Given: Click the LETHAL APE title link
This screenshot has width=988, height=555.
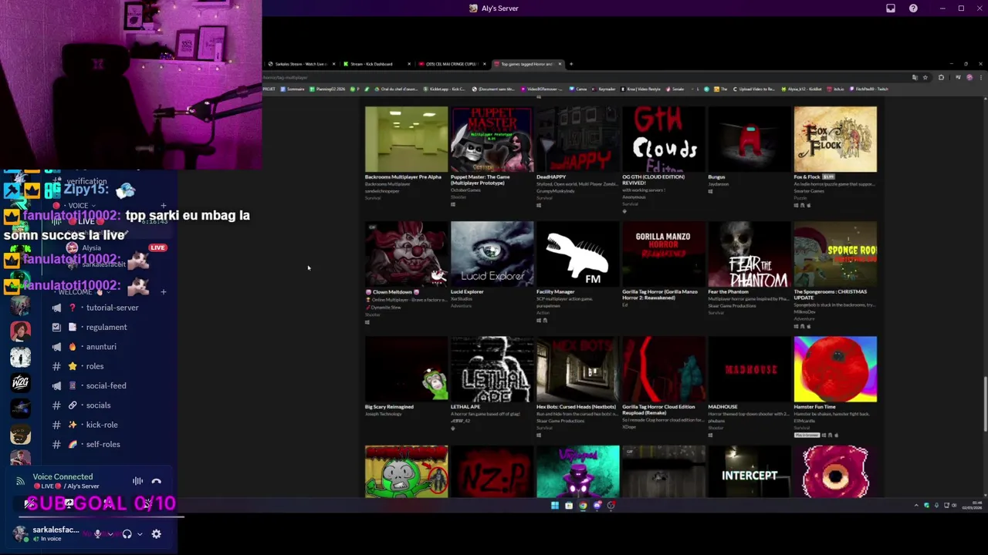Looking at the screenshot, I should pyautogui.click(x=465, y=406).
